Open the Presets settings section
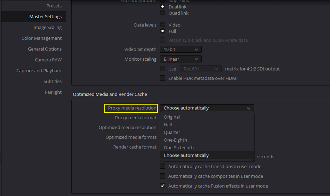 54,6
